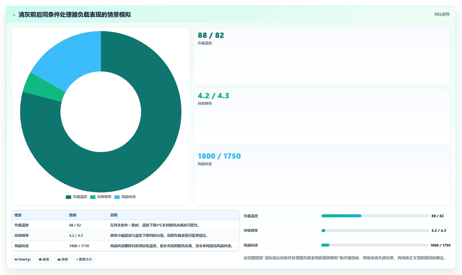Click the note starting 风扇转速略降
Screen dimensions: 462x275
point(172,246)
